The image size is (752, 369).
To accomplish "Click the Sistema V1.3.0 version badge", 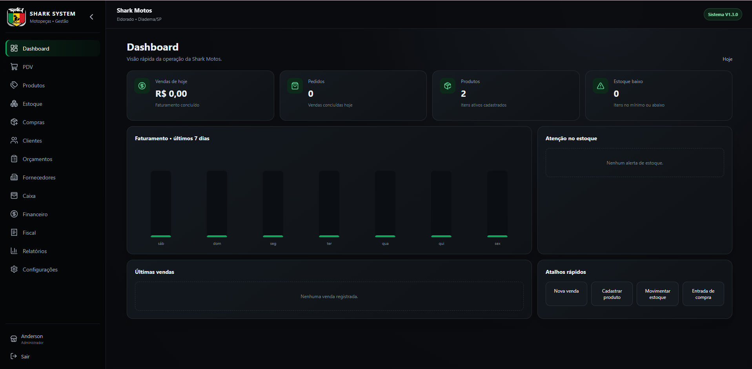I will 723,14.
